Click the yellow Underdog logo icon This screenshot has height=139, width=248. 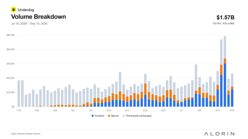click(13, 9)
